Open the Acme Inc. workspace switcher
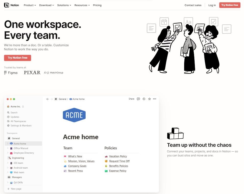244x194 pixels. click(x=15, y=107)
